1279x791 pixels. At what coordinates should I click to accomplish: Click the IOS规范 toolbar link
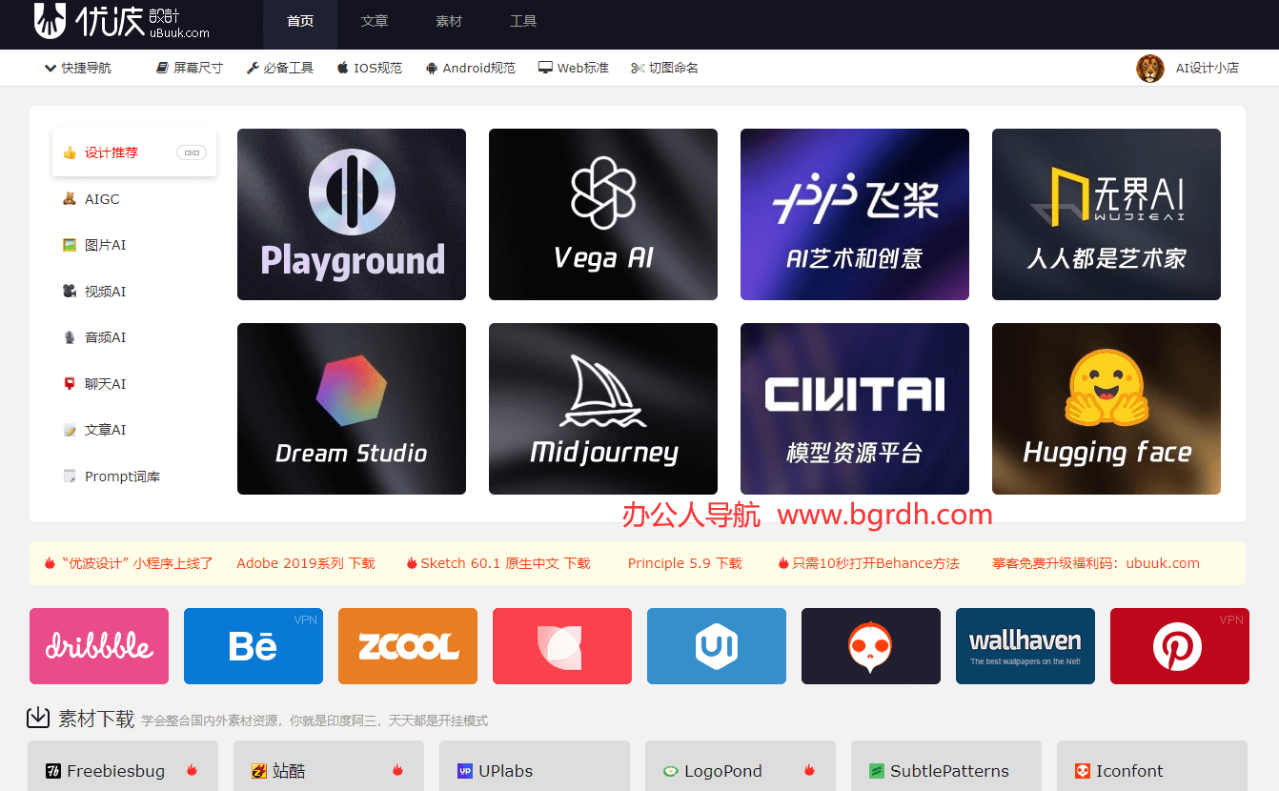point(370,69)
